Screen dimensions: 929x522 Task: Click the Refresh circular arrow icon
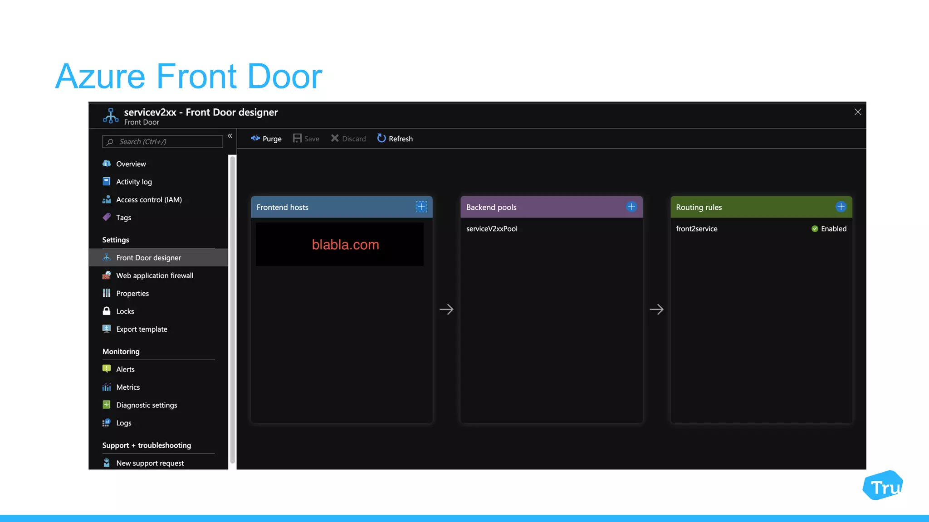click(x=381, y=138)
